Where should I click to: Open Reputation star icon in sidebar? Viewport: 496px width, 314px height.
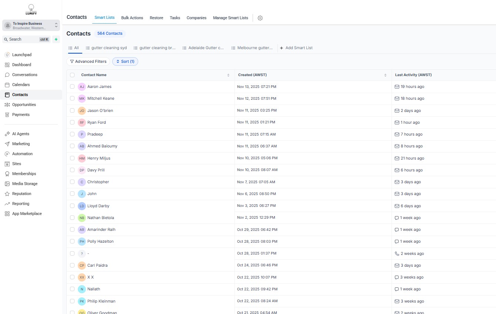point(7,194)
